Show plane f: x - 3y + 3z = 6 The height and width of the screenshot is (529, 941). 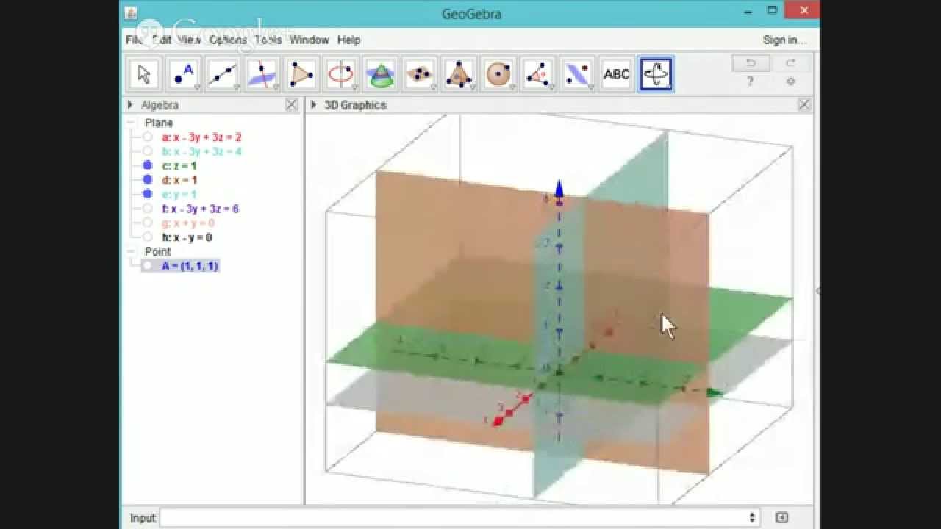coord(148,209)
